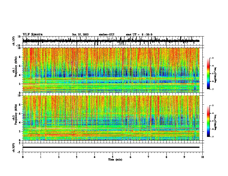Click the ch.3 flat voltage trace
Viewport: 228px width, 176px height.
(x=111, y=147)
